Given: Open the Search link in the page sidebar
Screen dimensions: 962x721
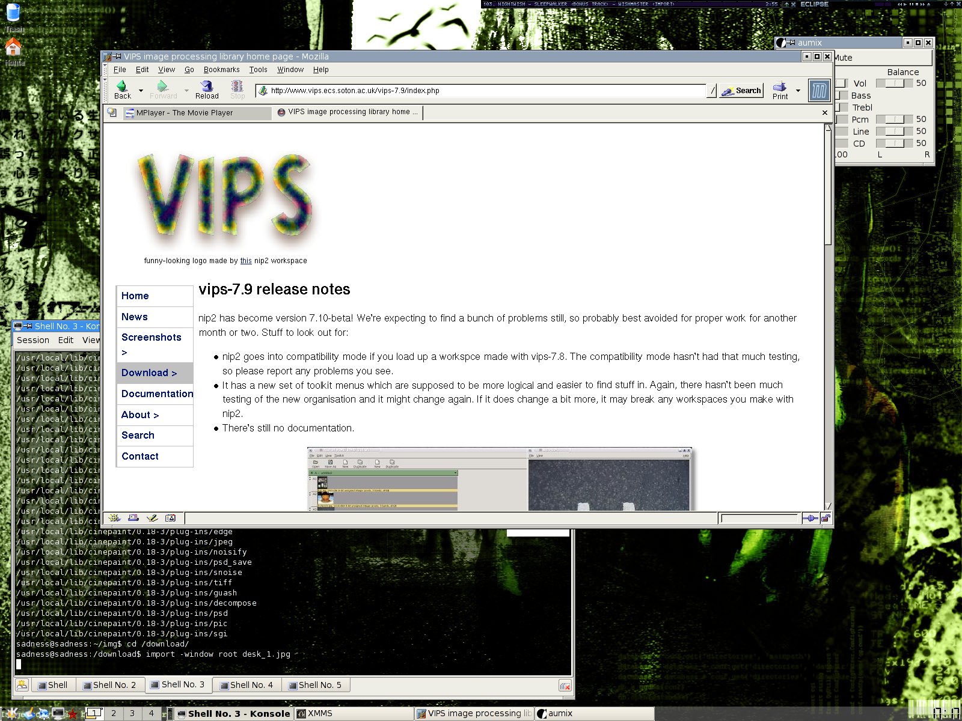Looking at the screenshot, I should pyautogui.click(x=138, y=435).
